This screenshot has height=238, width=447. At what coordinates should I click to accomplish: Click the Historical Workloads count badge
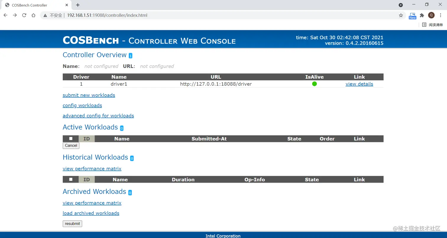(x=132, y=158)
